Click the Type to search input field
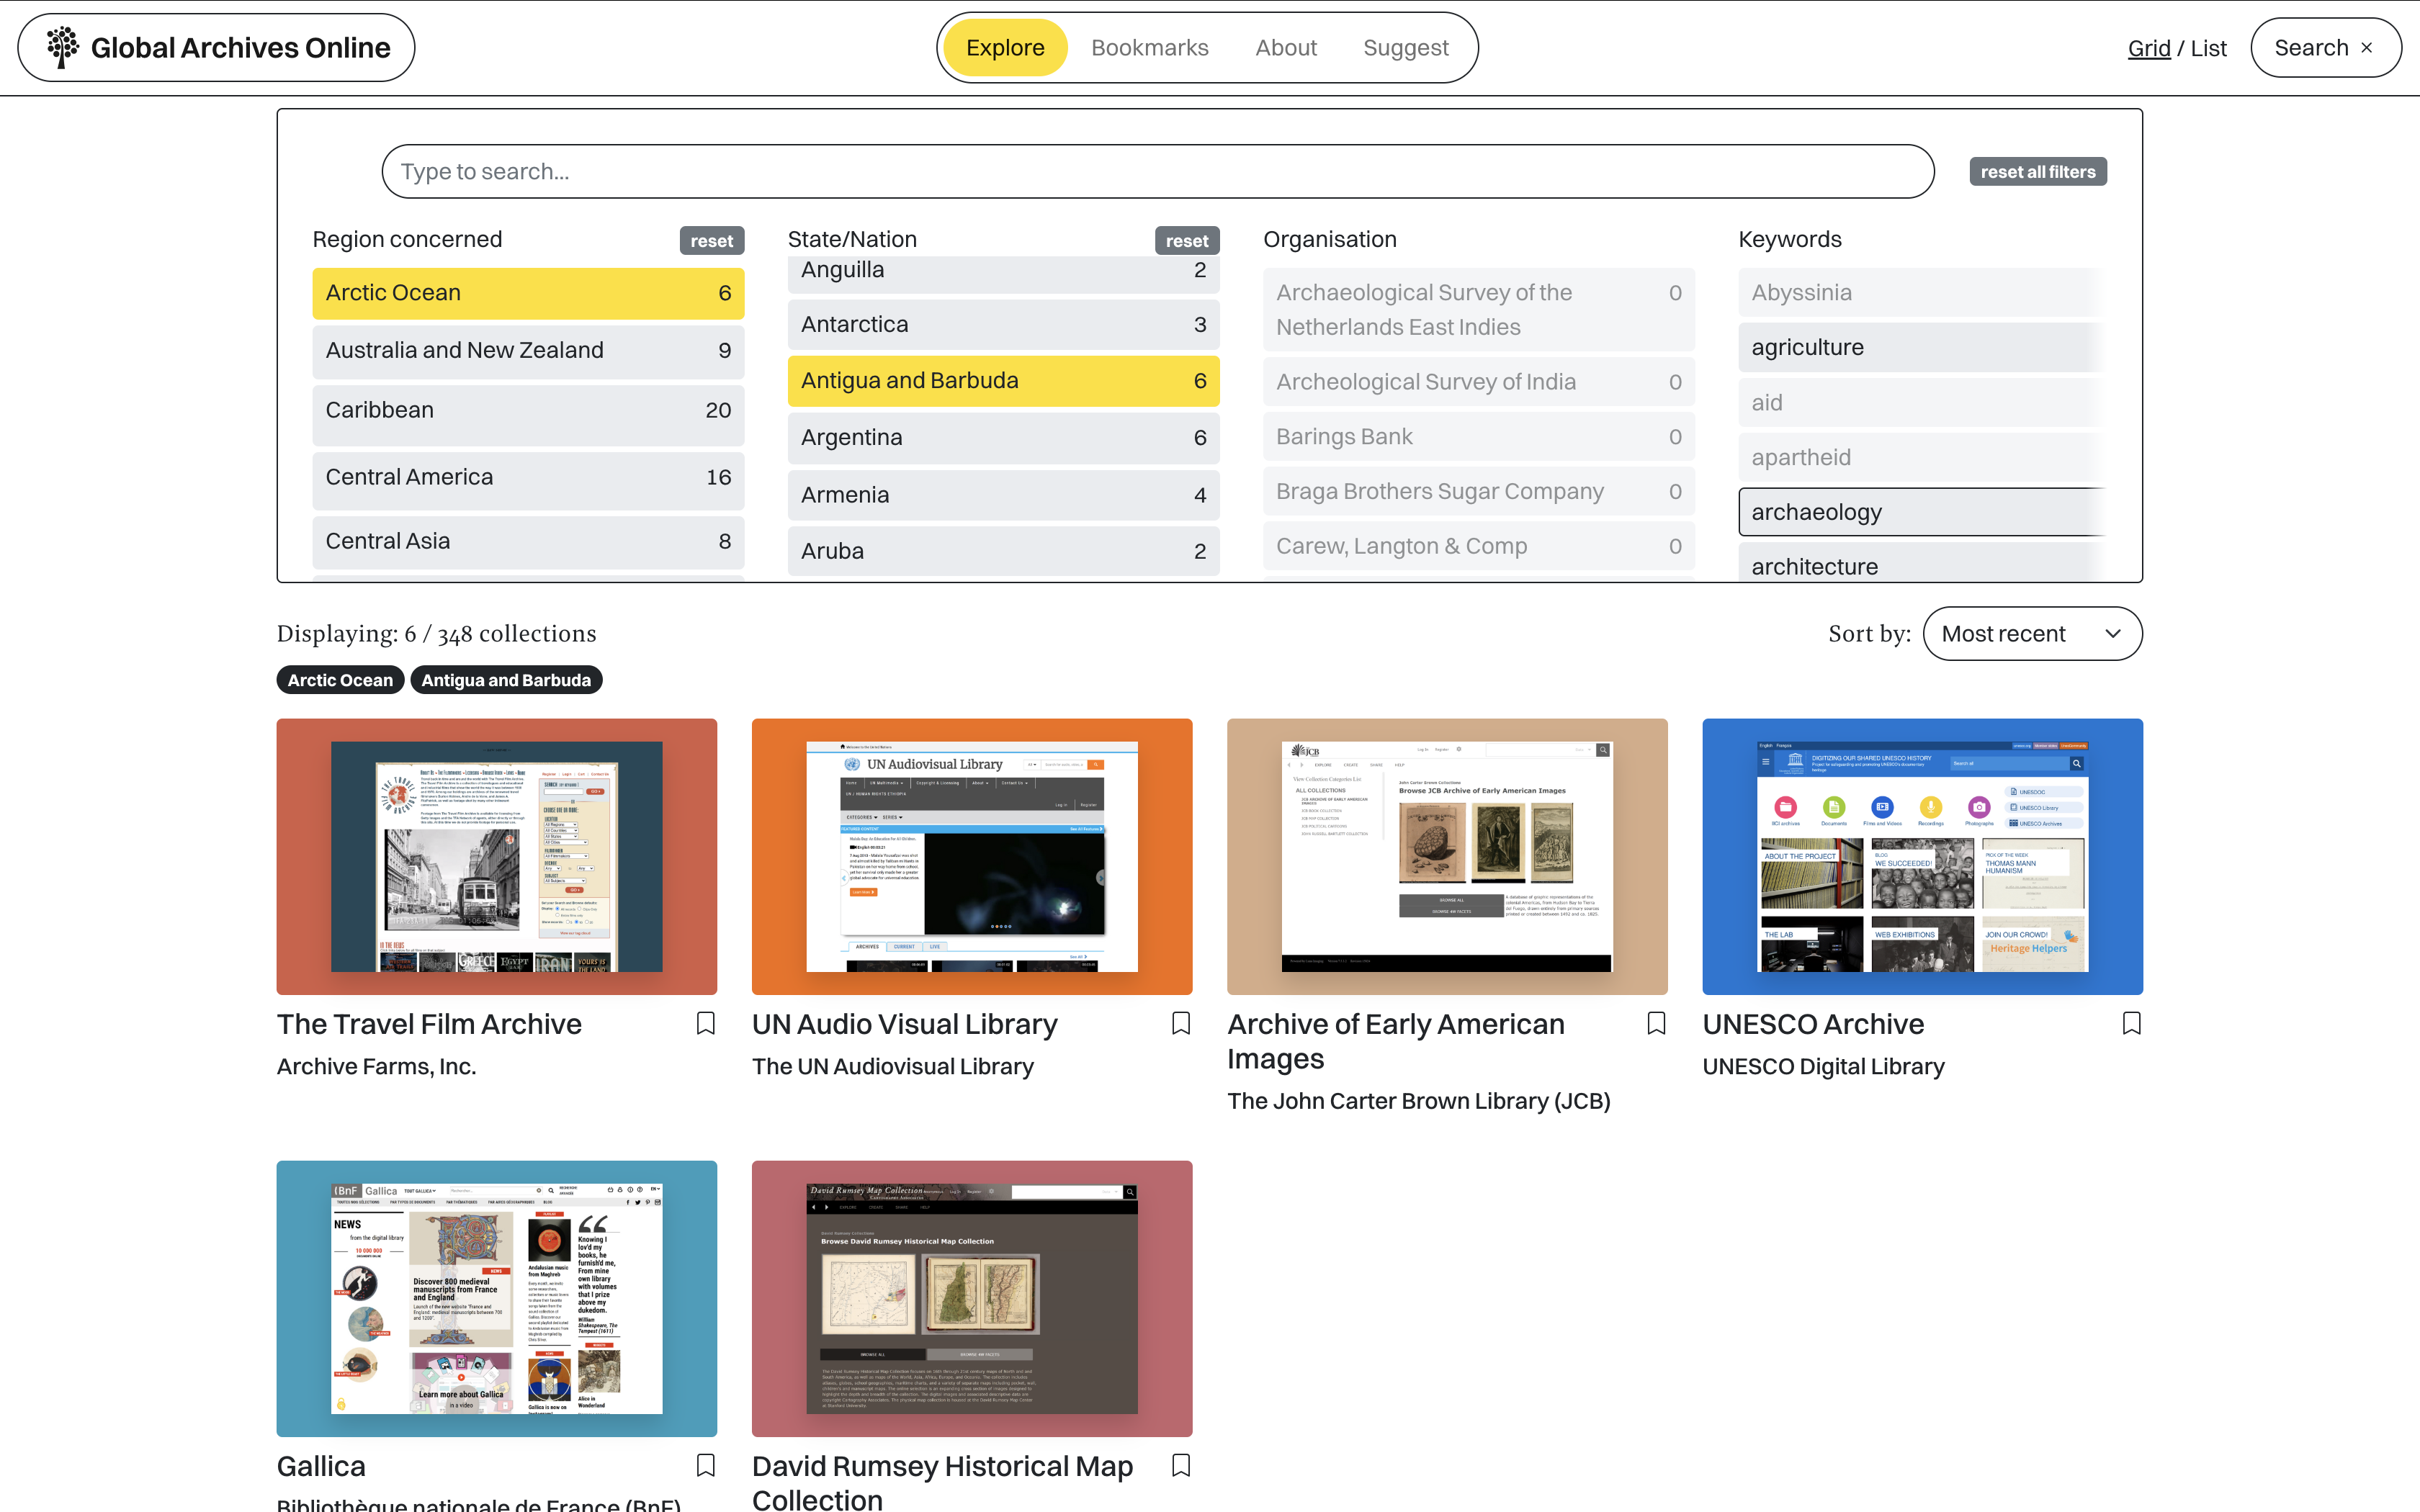 point(1158,172)
